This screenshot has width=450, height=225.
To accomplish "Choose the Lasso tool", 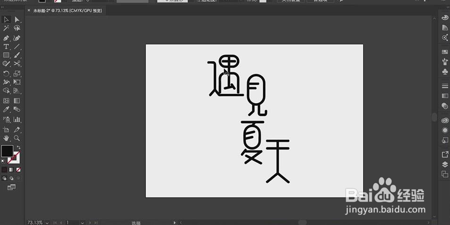I will [x=17, y=28].
